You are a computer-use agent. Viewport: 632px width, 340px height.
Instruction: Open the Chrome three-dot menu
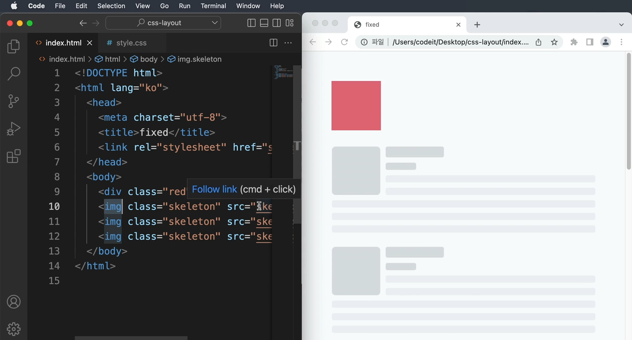click(621, 42)
